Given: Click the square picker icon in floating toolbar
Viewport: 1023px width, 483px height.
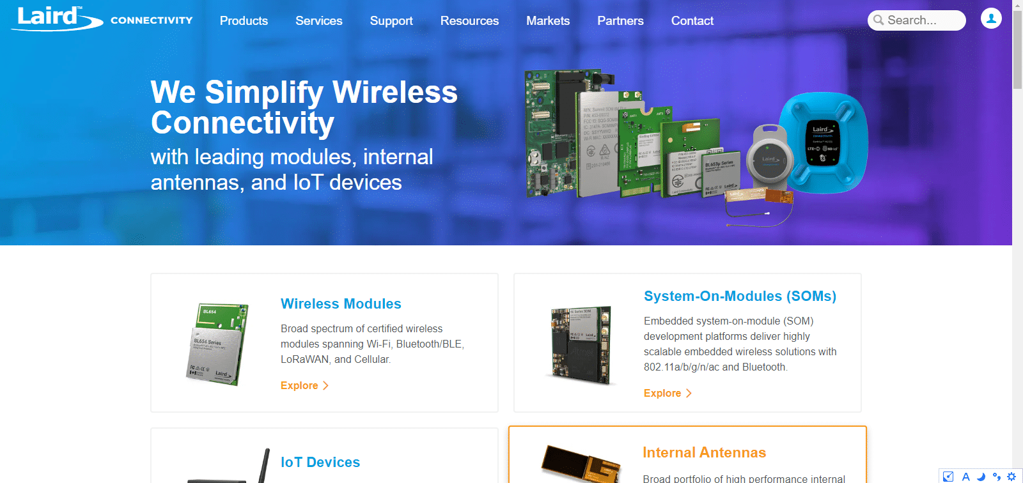Looking at the screenshot, I should pyautogui.click(x=949, y=477).
